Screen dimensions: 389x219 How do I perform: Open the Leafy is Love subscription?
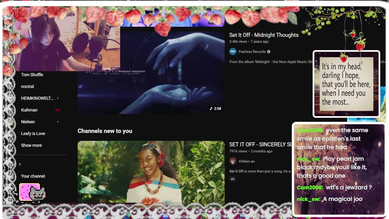point(33,134)
